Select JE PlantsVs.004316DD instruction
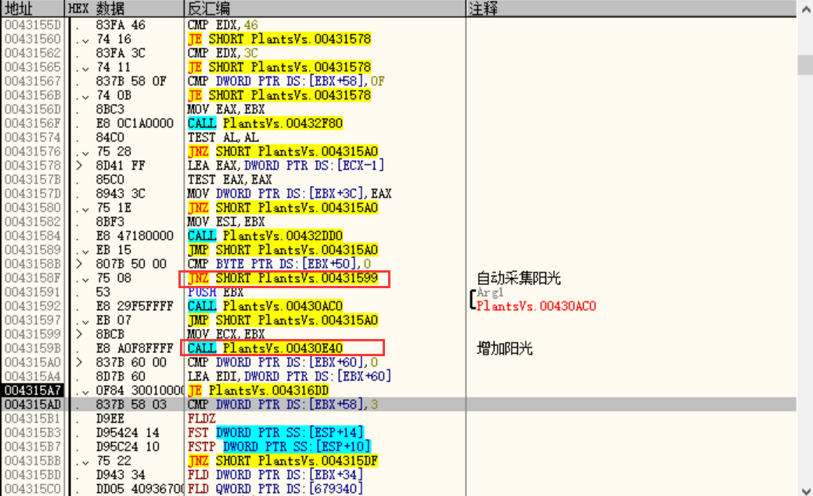The height and width of the screenshot is (496, 813). click(258, 391)
